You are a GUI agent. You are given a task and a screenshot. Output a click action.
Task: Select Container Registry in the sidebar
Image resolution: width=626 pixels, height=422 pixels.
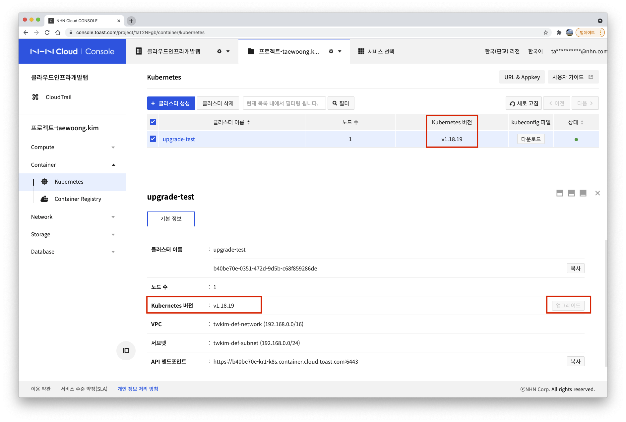coord(72,199)
